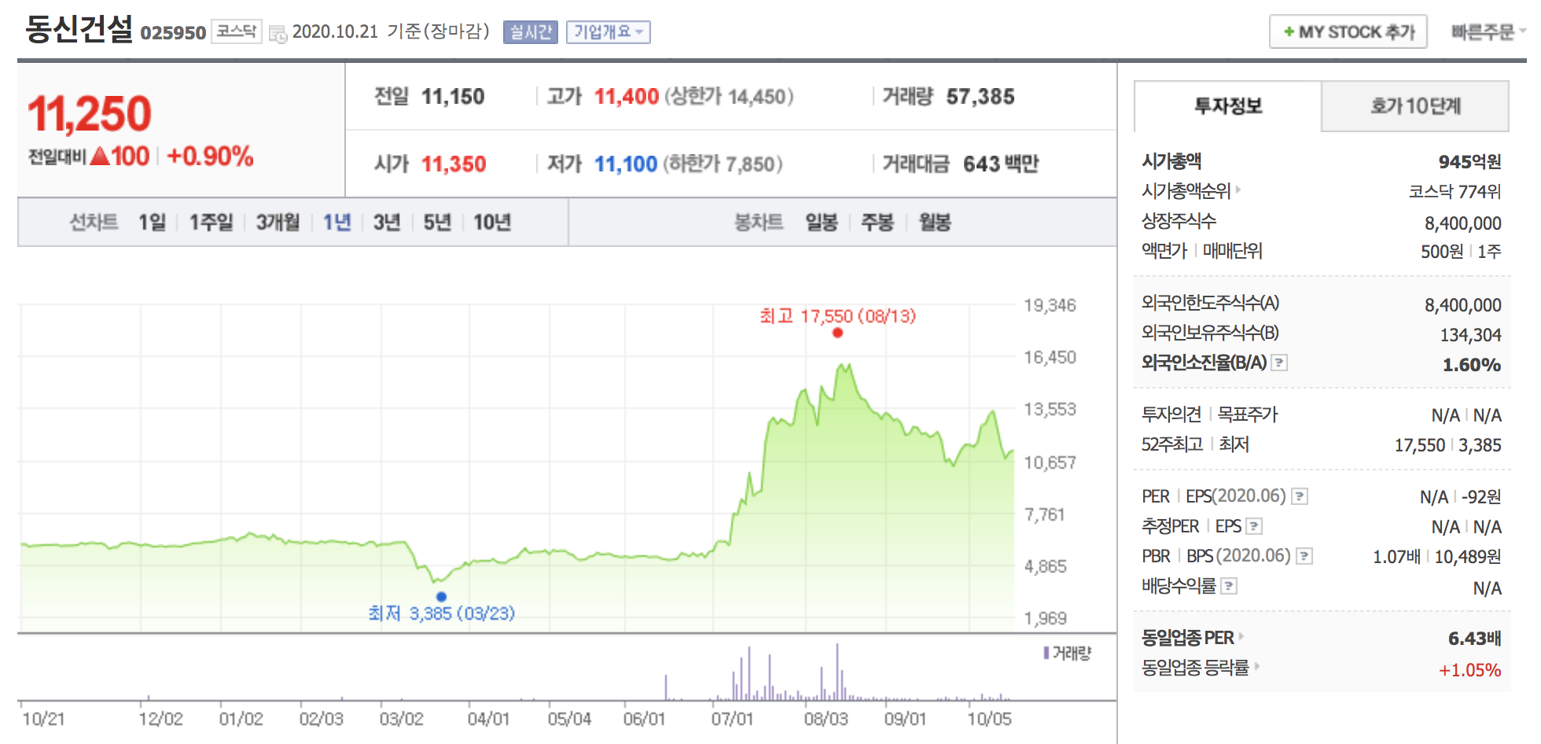Click the 목표주가 label link
The height and width of the screenshot is (744, 1541).
[1248, 414]
